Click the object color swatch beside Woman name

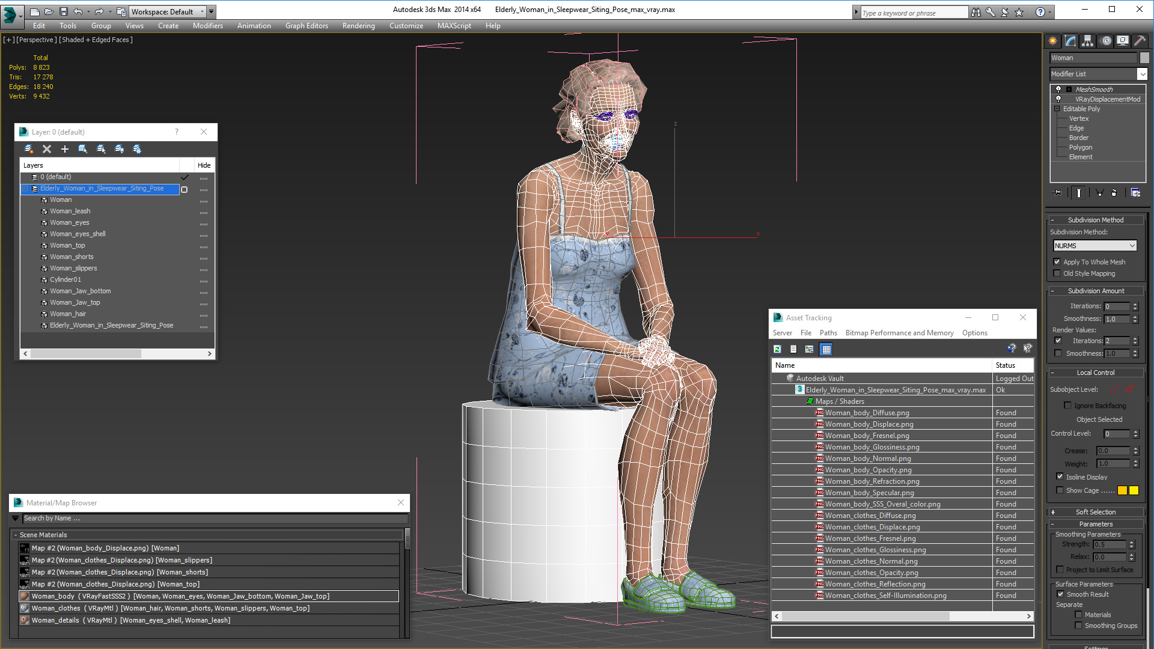pos(1144,58)
